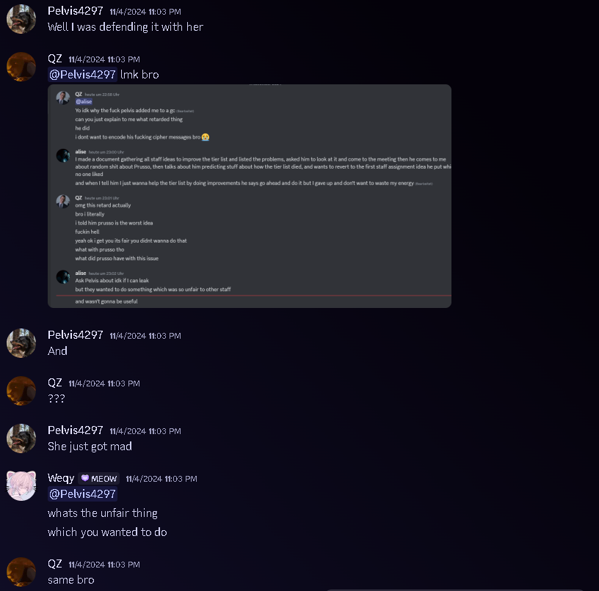599x591 pixels.
Task: Click Pelvis4297 username above "She just got mad"
Action: [75, 430]
